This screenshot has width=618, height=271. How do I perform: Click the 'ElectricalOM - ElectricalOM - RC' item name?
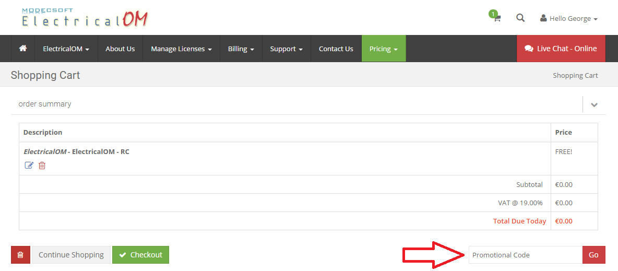click(76, 151)
